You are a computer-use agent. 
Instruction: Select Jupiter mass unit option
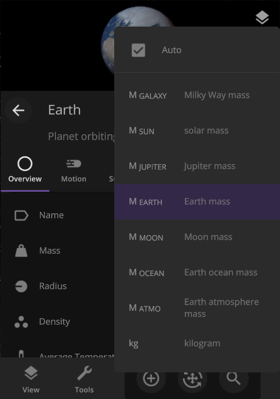tap(197, 166)
